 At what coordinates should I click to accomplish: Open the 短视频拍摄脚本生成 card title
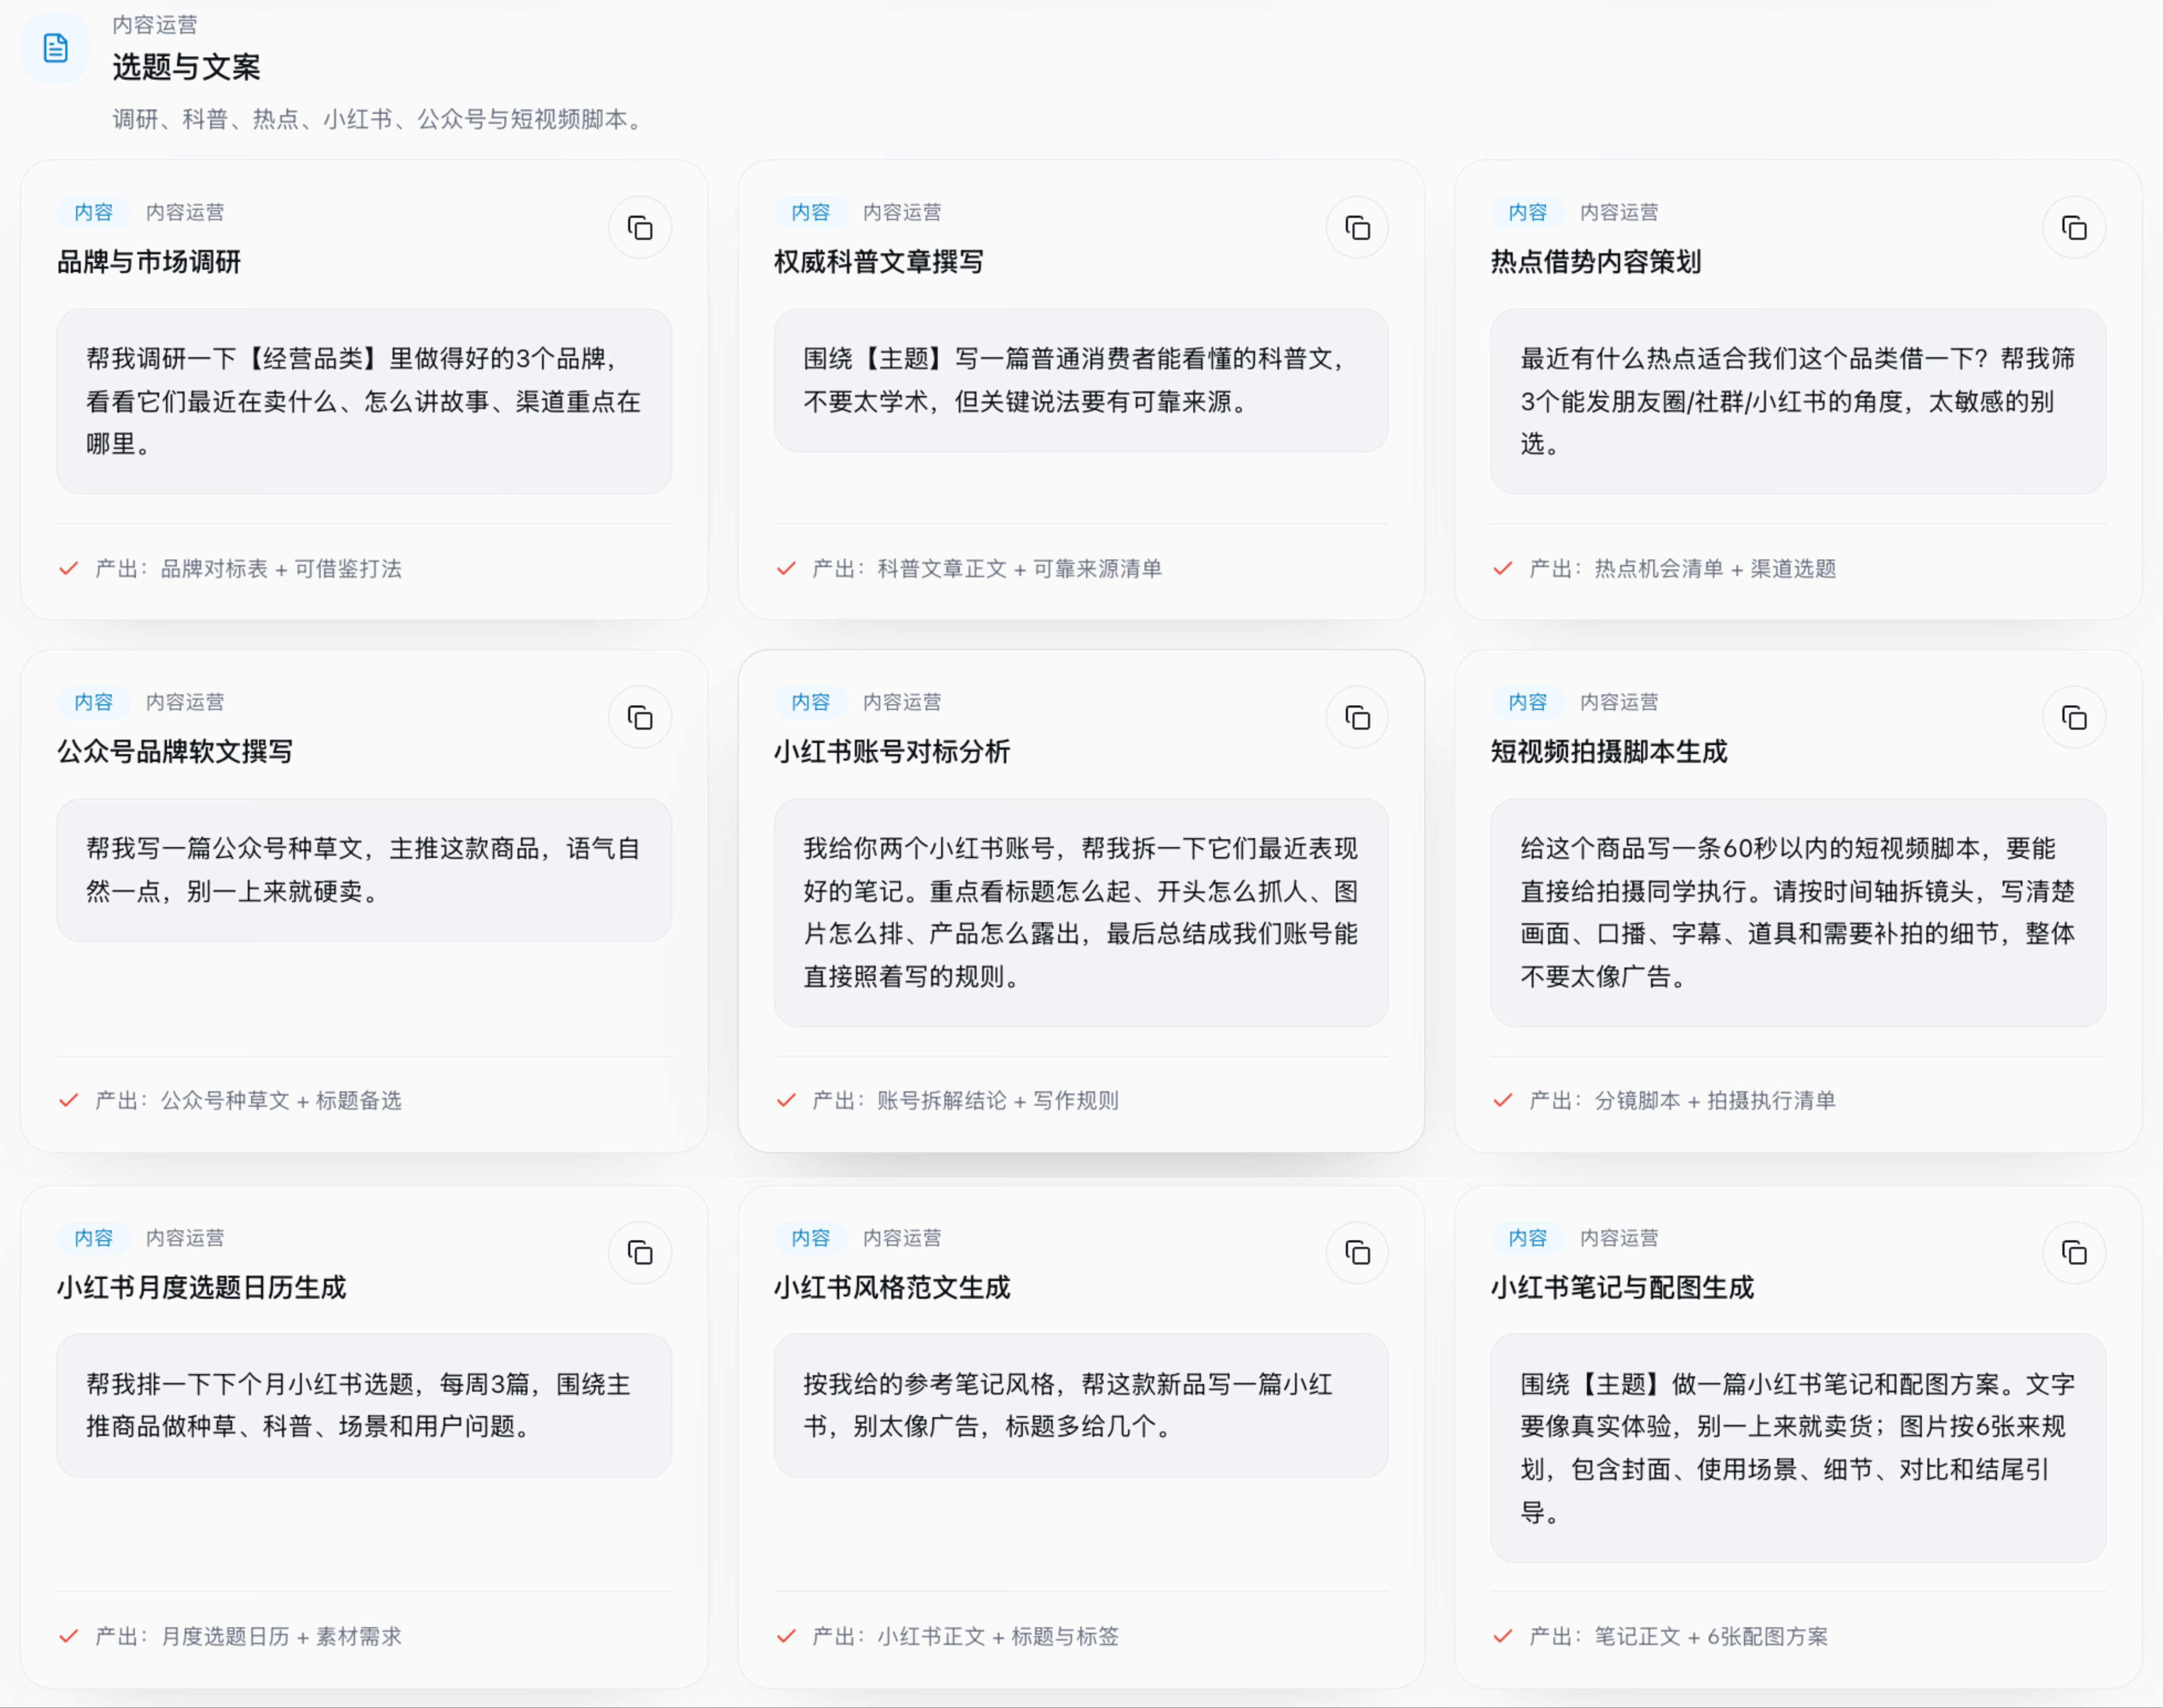pyautogui.click(x=1609, y=752)
